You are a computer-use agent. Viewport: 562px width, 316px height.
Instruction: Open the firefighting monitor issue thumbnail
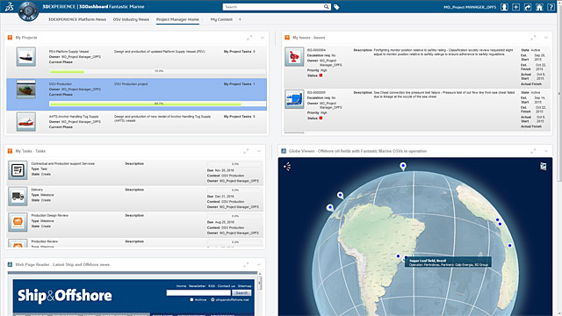point(294,56)
